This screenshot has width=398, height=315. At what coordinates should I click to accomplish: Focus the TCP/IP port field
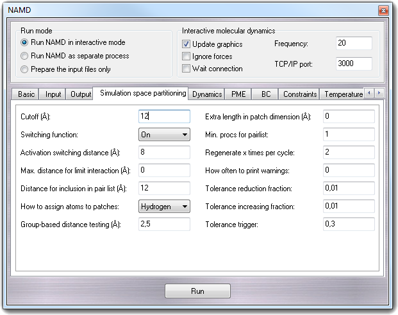354,64
